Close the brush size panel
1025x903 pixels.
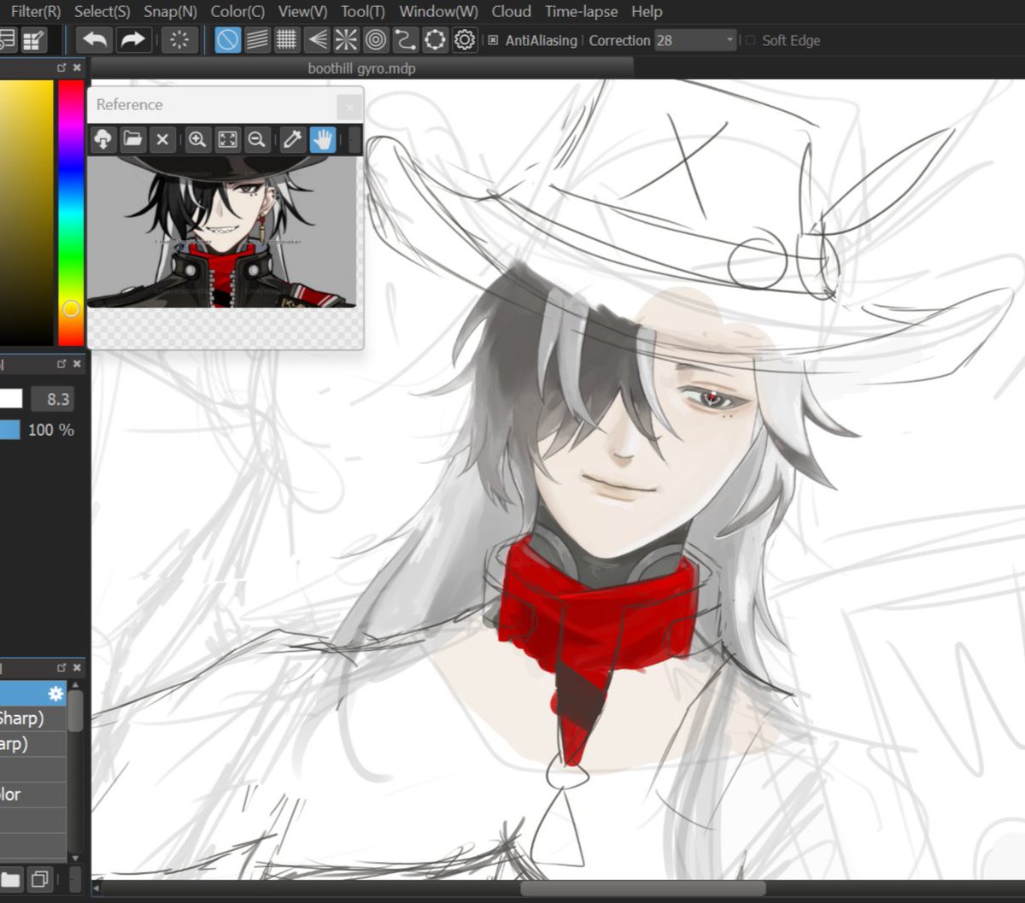[77, 365]
